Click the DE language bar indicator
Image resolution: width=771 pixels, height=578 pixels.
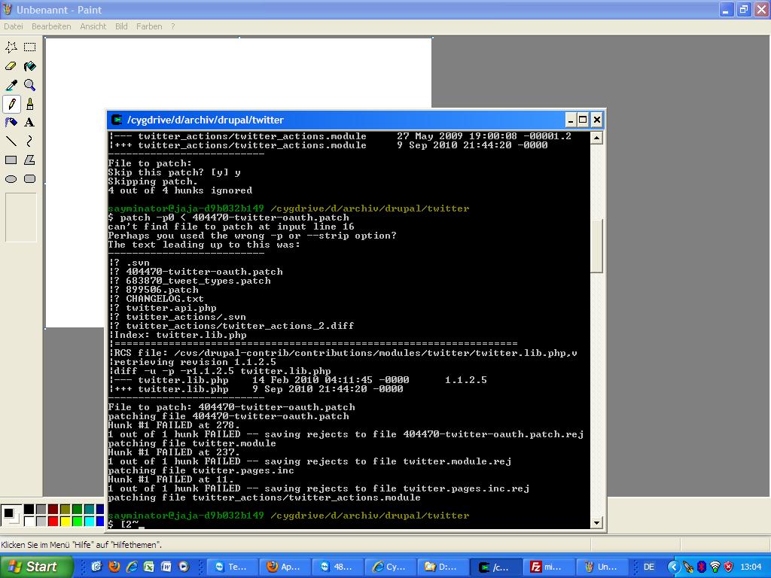tap(649, 567)
